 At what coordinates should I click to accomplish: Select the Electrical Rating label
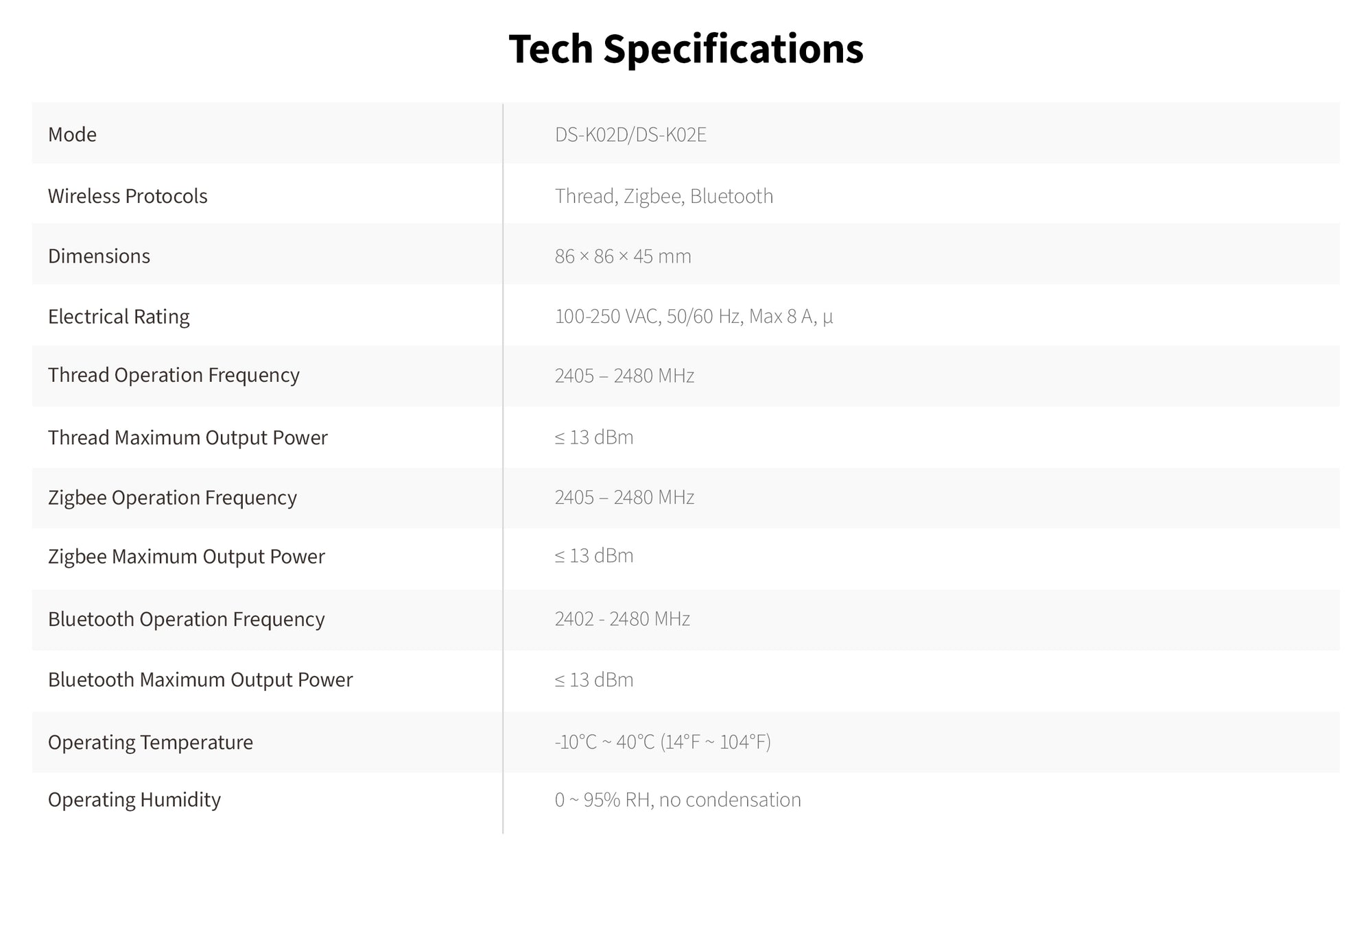[119, 316]
